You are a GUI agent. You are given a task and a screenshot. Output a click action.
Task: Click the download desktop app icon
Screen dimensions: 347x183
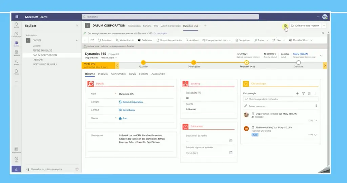coord(16,169)
